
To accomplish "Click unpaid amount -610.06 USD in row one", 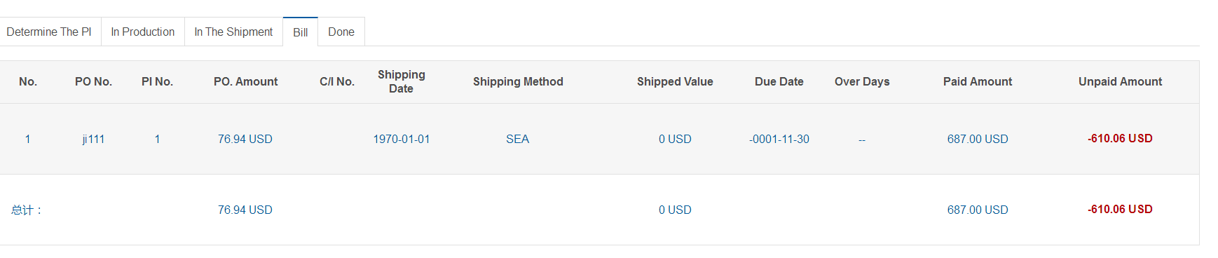I will click(1120, 138).
